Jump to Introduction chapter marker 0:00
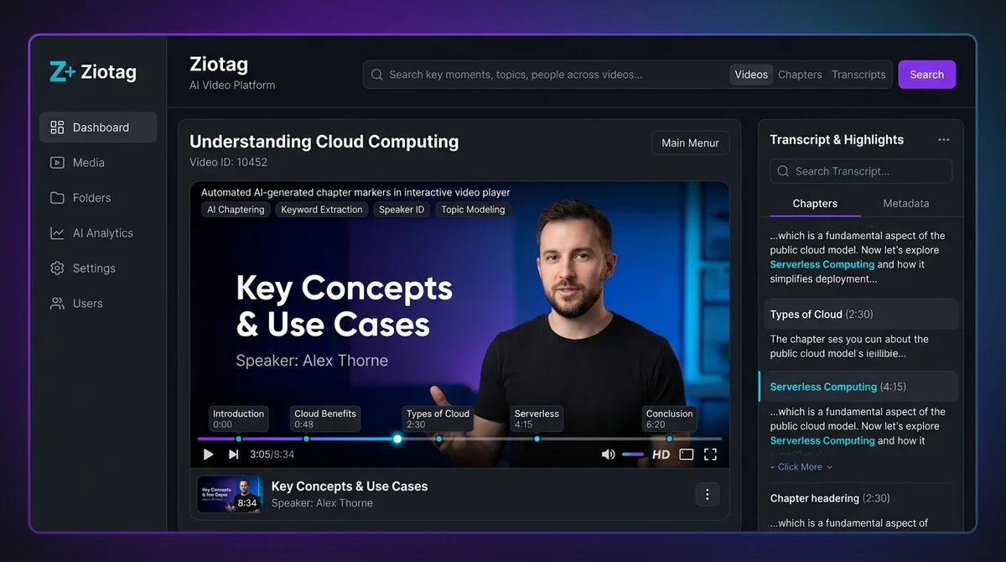 238,419
